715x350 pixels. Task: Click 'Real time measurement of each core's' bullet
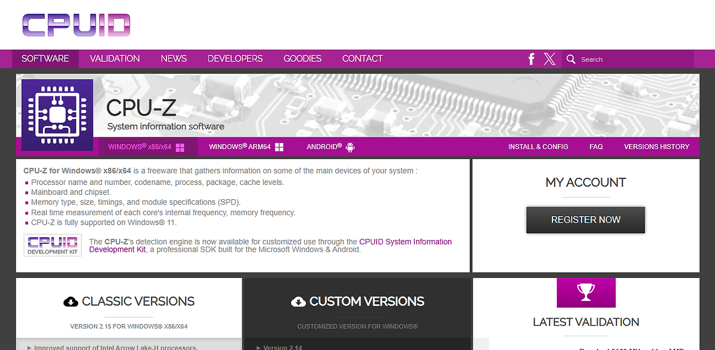click(163, 212)
